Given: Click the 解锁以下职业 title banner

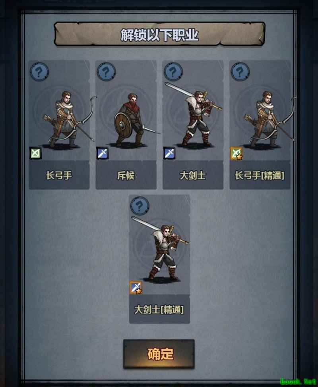Looking at the screenshot, I should point(159,34).
